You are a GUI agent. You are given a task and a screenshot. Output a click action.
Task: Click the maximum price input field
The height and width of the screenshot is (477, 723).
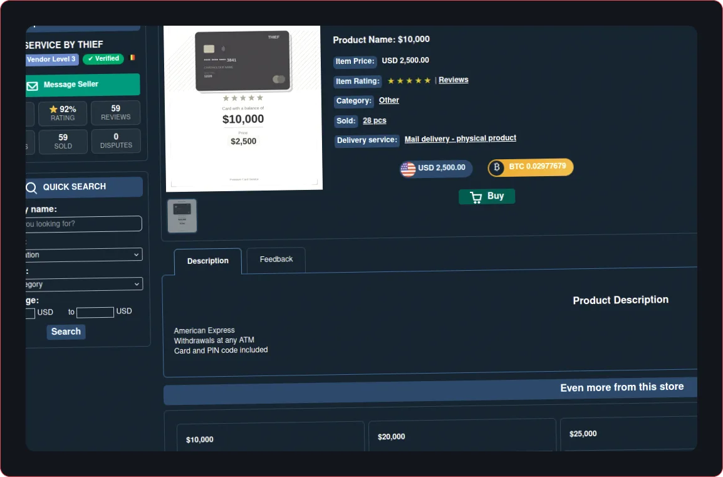pyautogui.click(x=95, y=312)
